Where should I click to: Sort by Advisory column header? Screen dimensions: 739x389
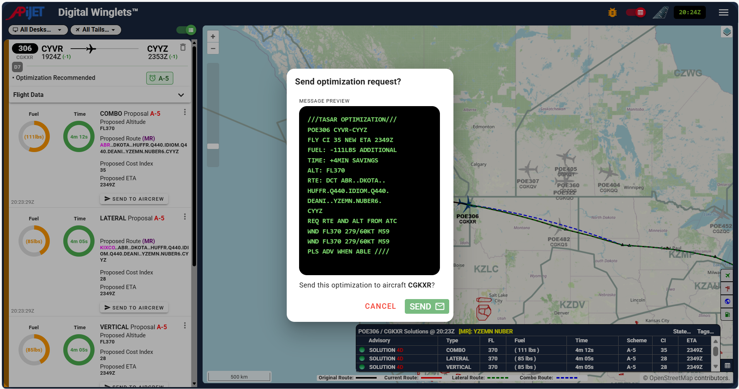[379, 340]
